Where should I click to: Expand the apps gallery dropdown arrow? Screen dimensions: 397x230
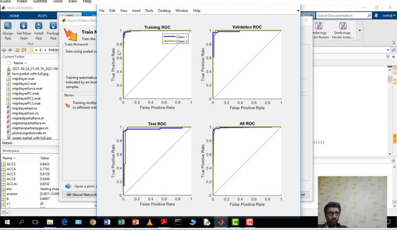point(359,30)
